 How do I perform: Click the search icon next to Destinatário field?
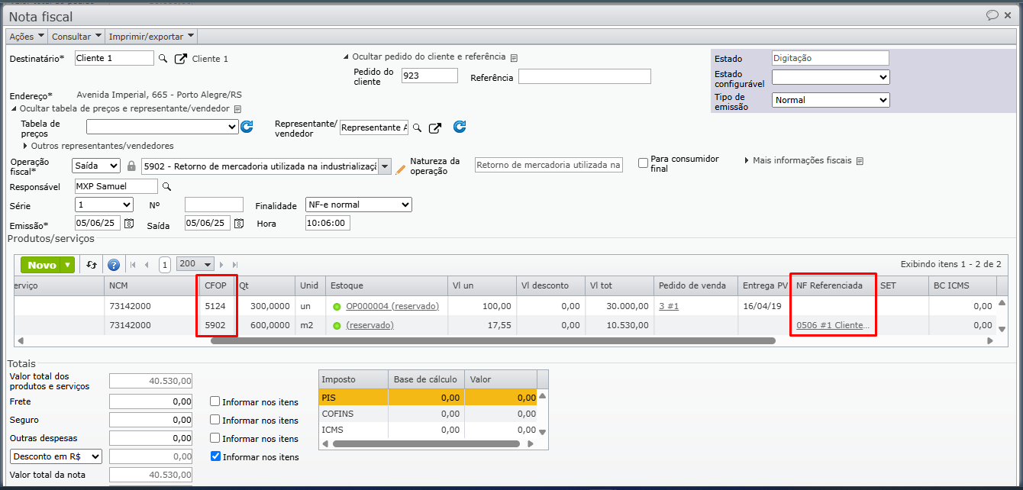click(163, 59)
